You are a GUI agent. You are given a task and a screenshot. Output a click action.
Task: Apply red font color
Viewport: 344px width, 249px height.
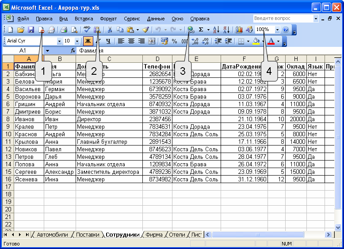click(x=271, y=41)
